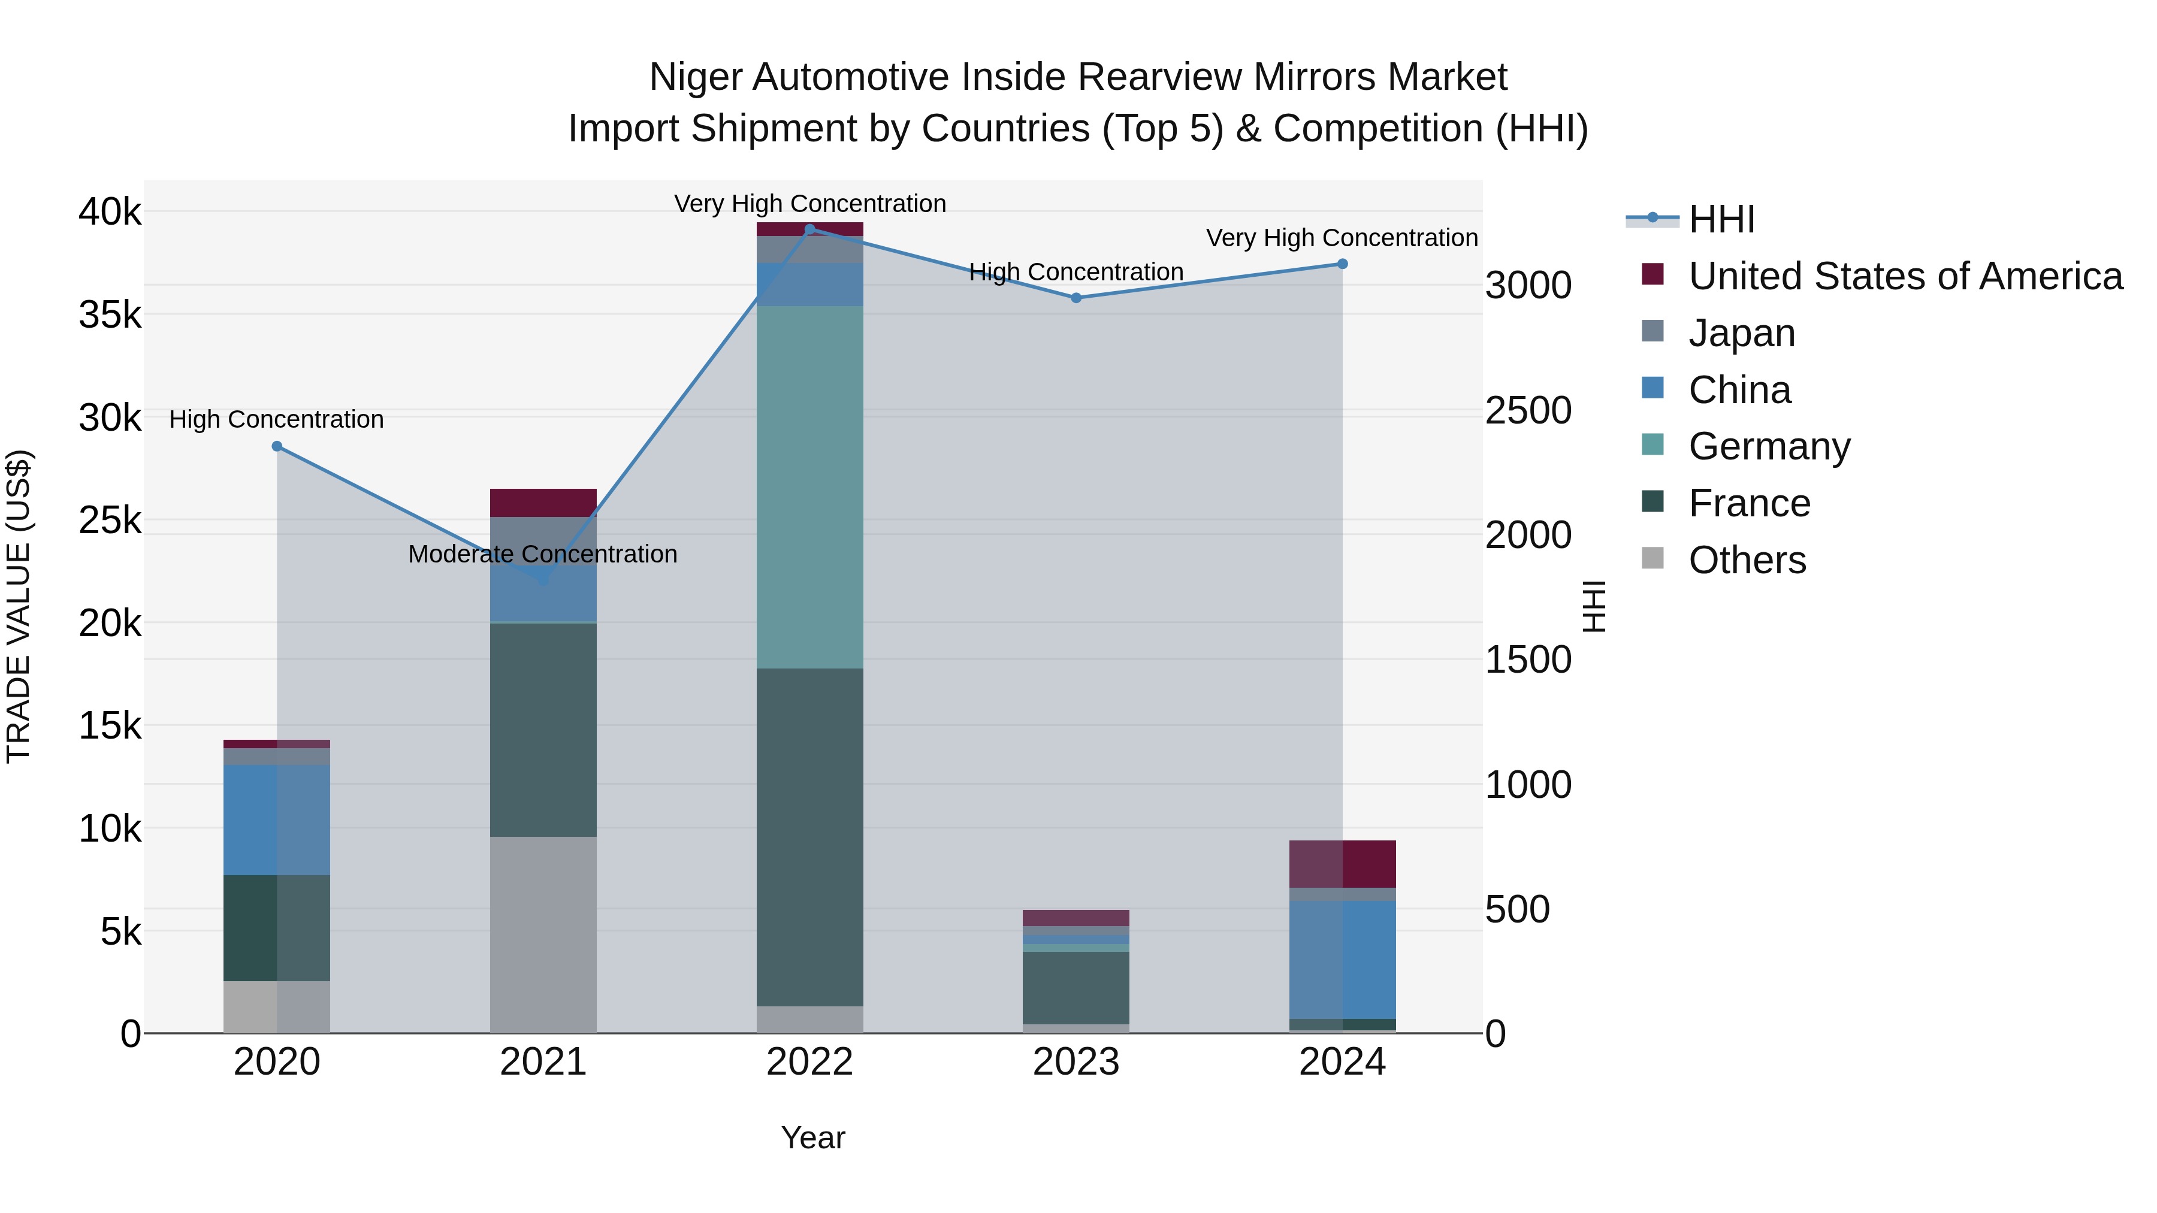Click the 2024 China bar segment

[1342, 960]
